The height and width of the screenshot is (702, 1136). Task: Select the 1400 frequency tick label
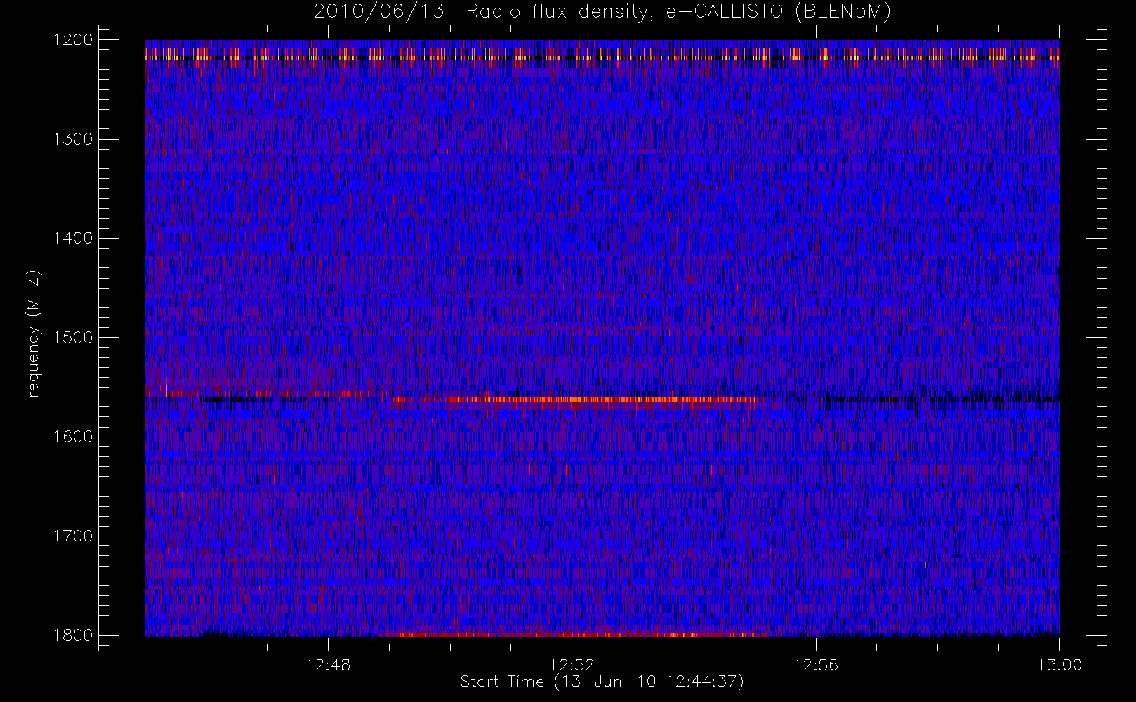73,238
